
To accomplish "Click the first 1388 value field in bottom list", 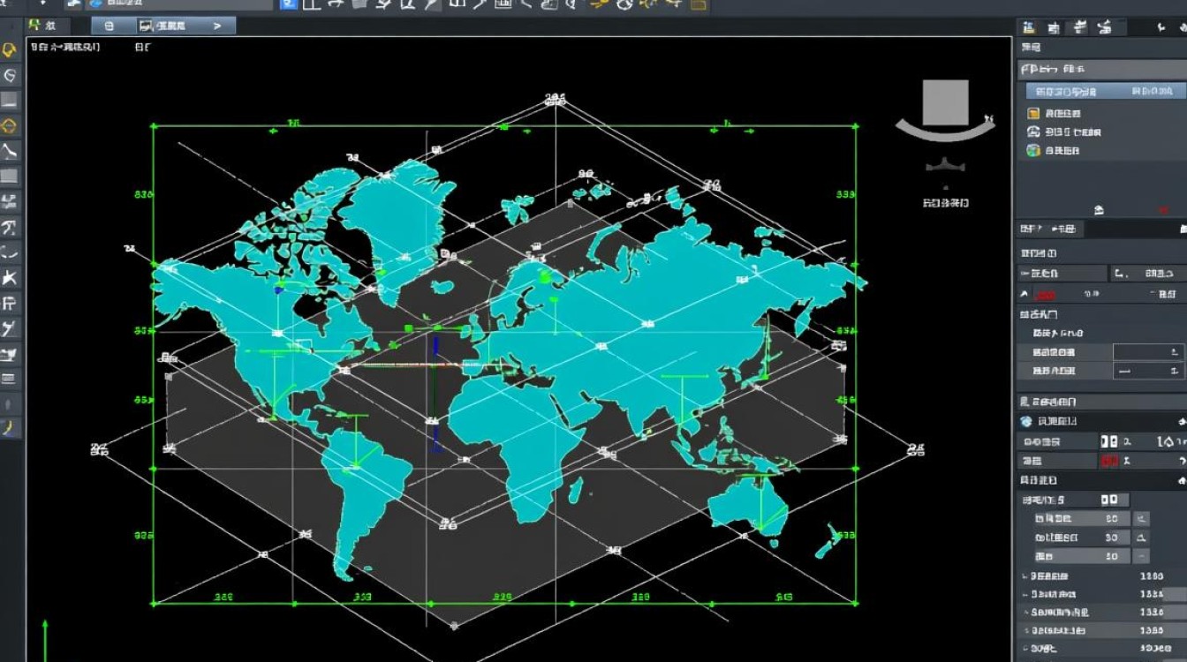I will point(1152,575).
